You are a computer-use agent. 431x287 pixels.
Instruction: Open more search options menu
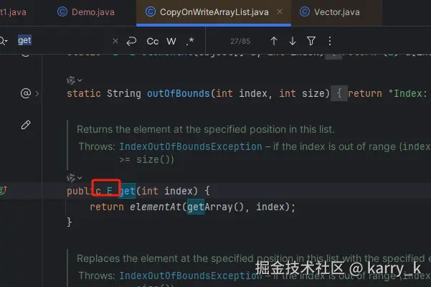point(330,41)
